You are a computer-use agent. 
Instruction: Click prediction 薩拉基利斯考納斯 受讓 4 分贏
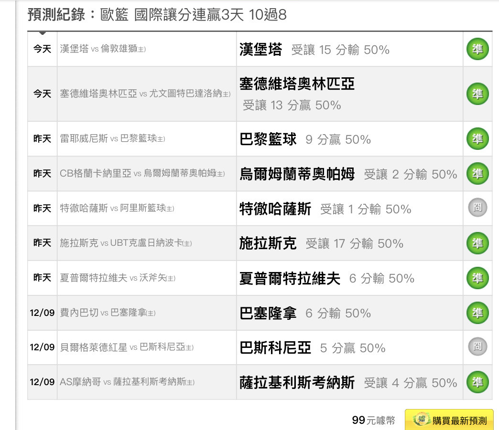point(348,383)
